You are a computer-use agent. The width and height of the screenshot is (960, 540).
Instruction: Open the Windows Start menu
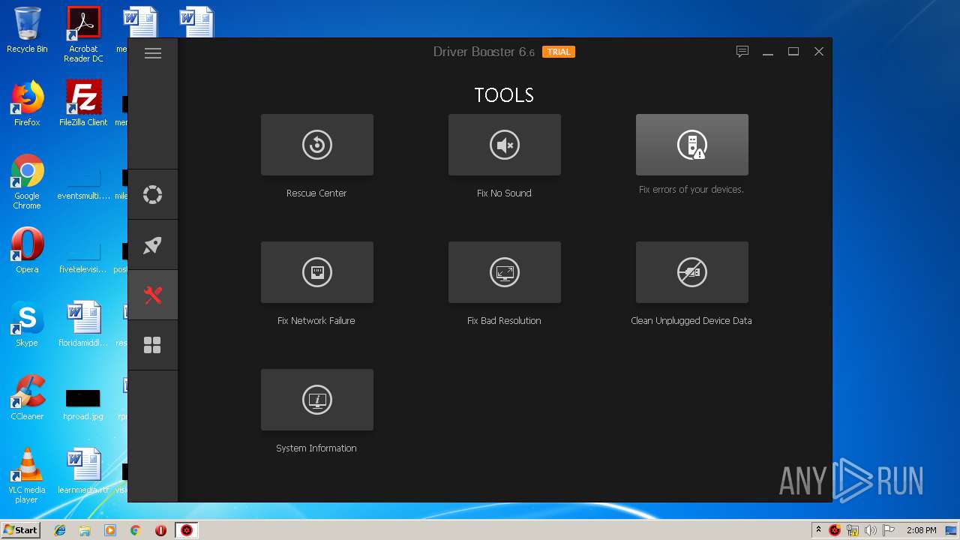[21, 529]
